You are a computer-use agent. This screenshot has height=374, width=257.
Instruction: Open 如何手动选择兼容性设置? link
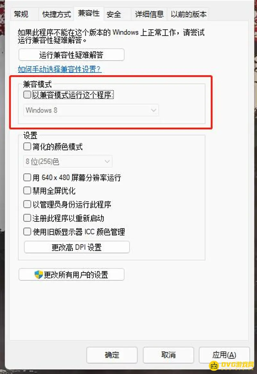tap(59, 69)
